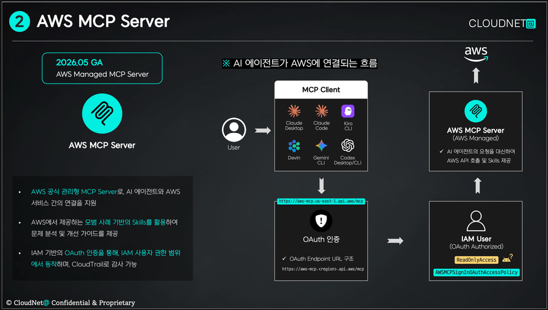Click the OAuth Endpoint URL 구조 line
Screen dimensions: 548x310
pos(321,259)
